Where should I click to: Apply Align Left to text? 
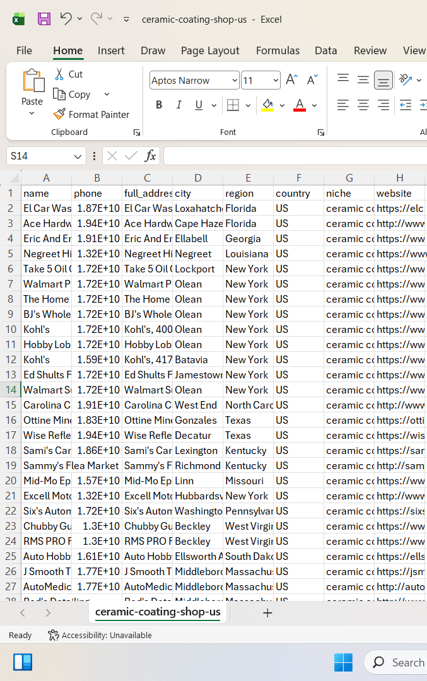point(343,105)
